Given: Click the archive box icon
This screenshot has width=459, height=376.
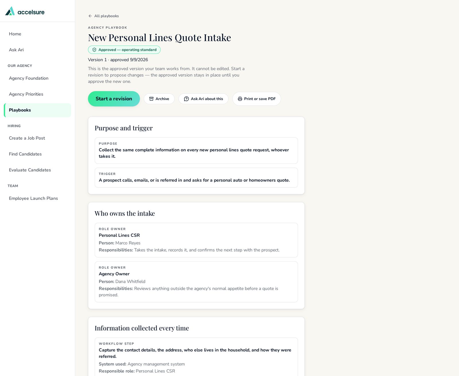Looking at the screenshot, I should pyautogui.click(x=151, y=99).
